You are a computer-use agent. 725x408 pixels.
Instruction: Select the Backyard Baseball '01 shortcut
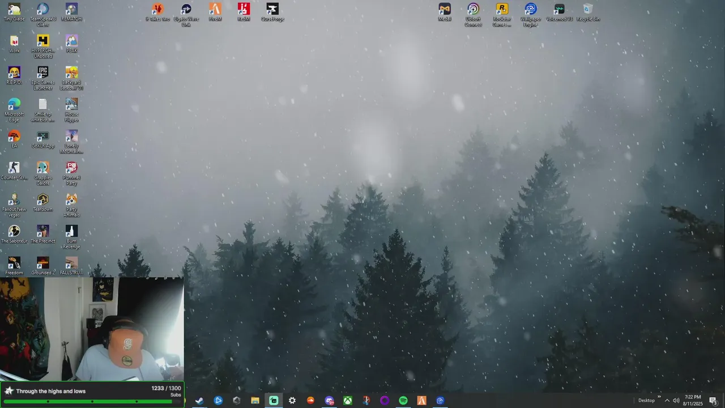coord(71,78)
